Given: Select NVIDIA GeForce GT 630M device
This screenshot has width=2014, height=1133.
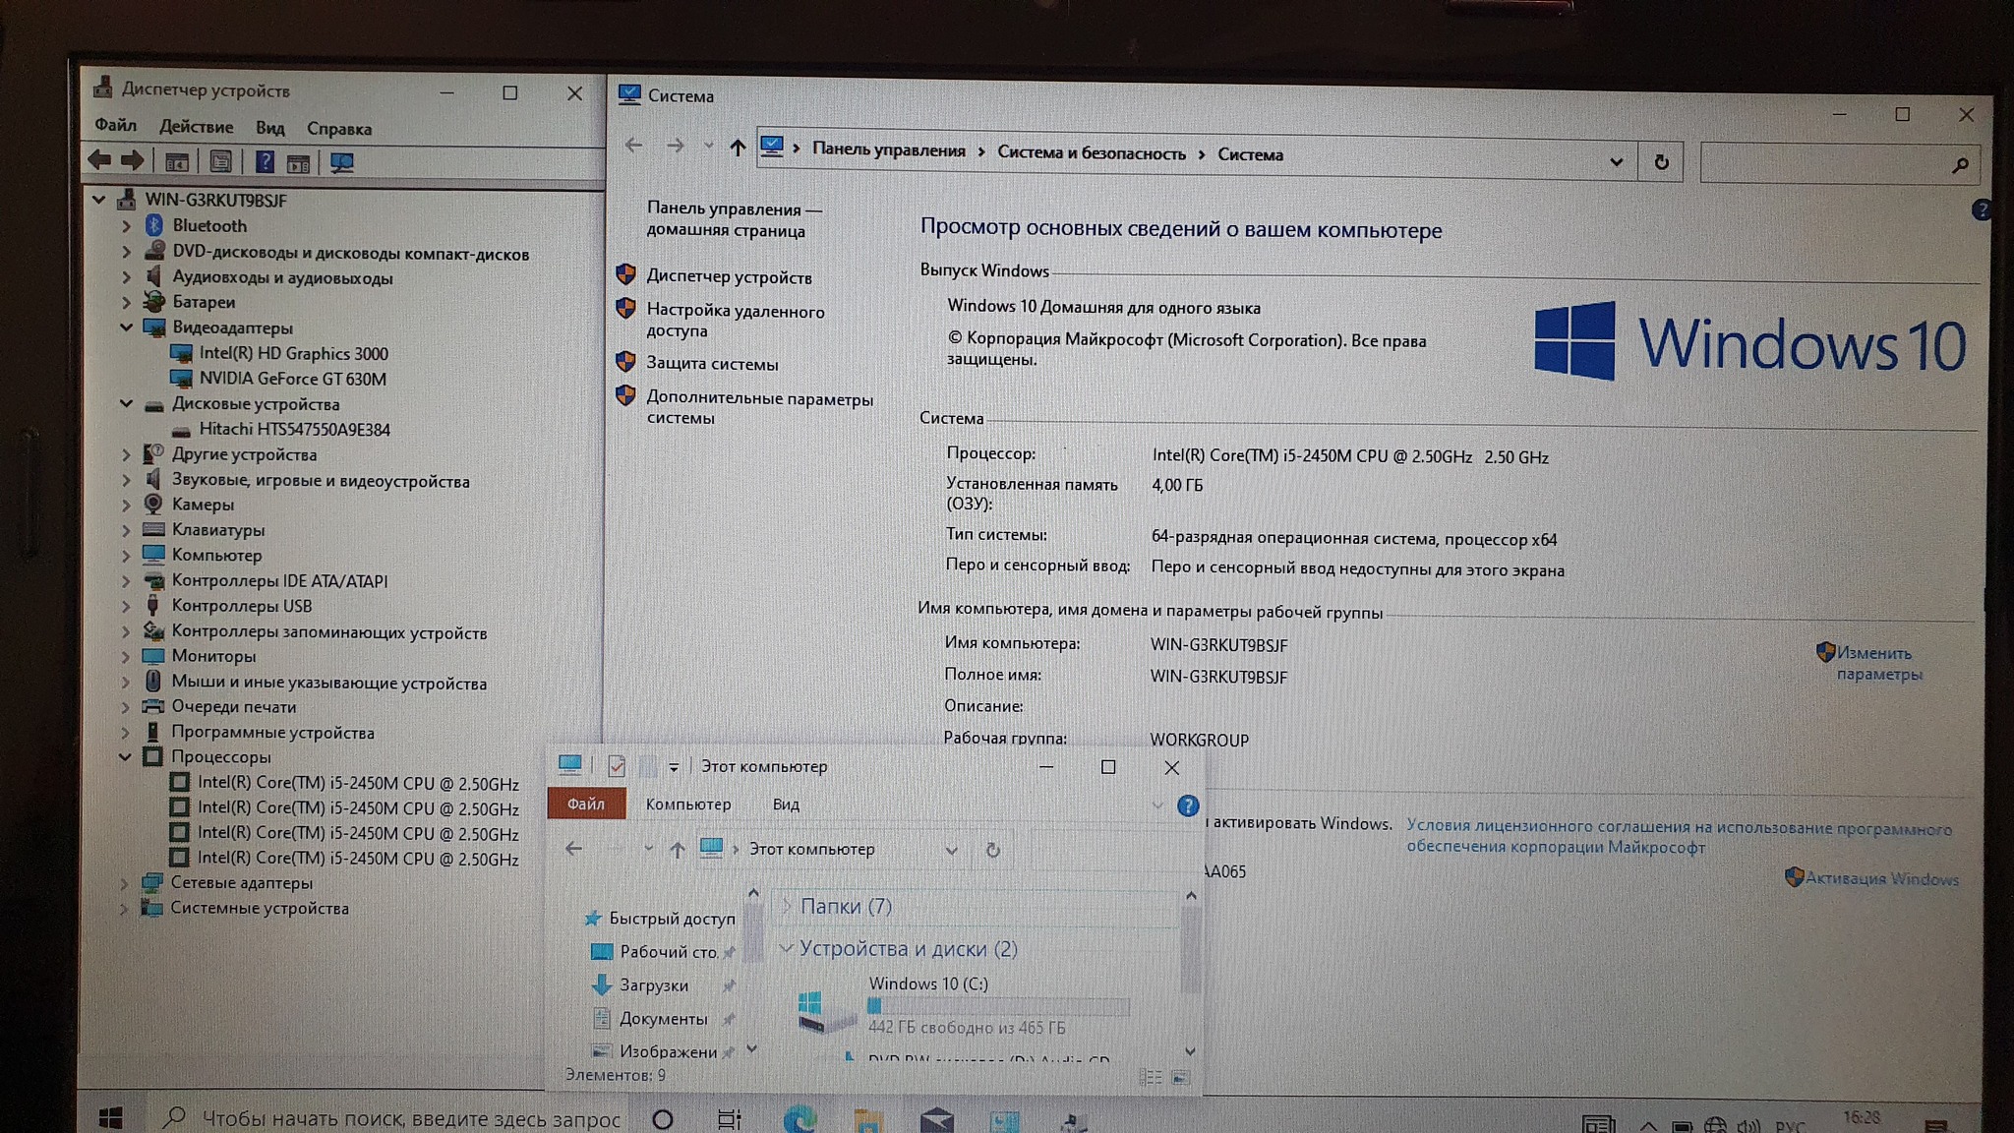Looking at the screenshot, I should click(x=292, y=379).
